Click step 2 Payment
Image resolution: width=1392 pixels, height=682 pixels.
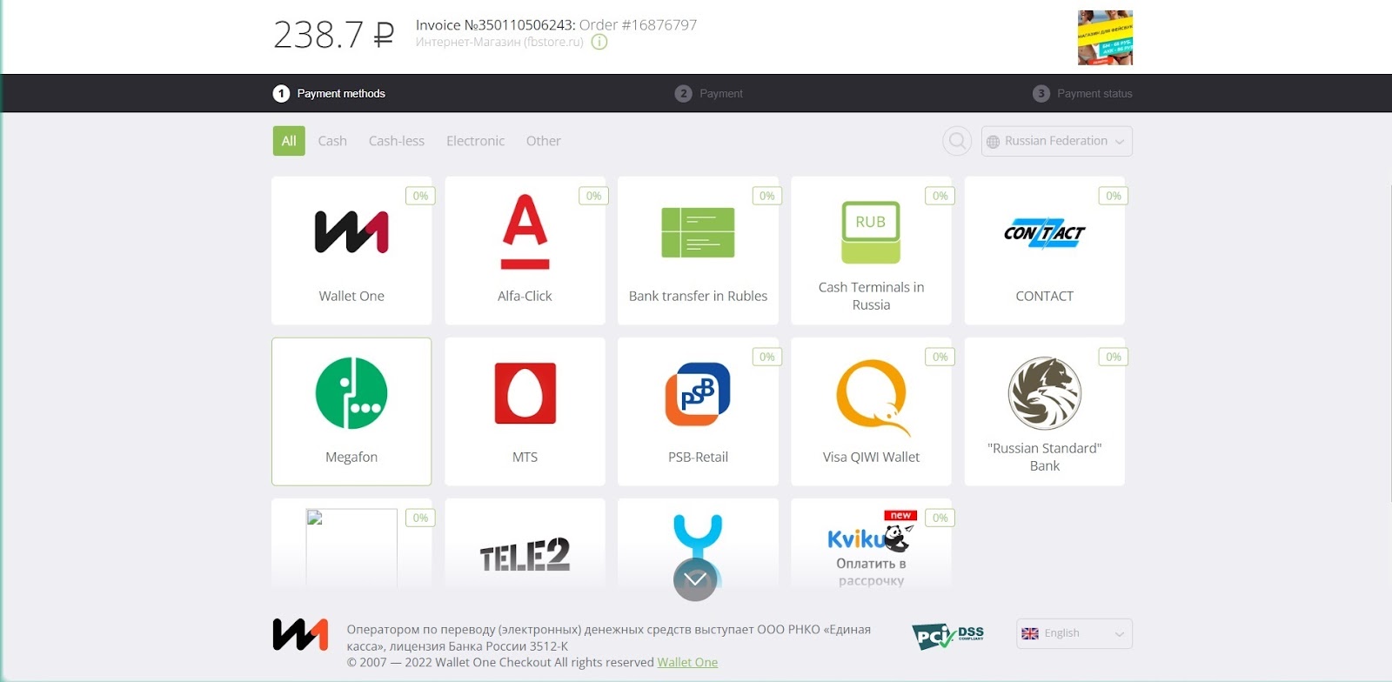coord(709,93)
